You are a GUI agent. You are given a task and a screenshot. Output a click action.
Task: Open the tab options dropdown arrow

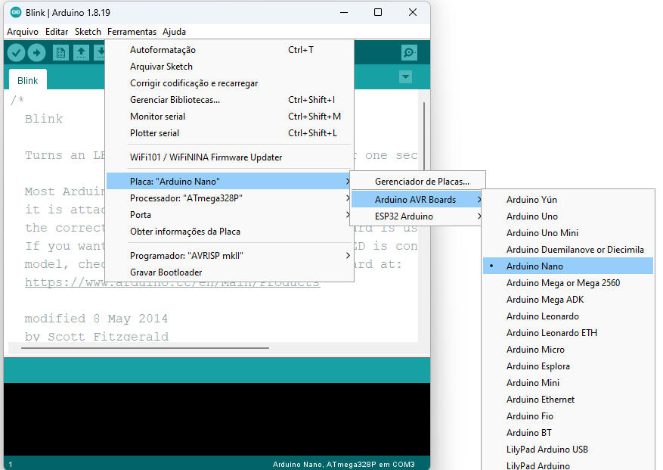coord(405,77)
